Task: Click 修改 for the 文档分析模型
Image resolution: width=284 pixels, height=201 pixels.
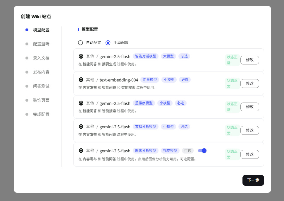Action: coord(249,130)
